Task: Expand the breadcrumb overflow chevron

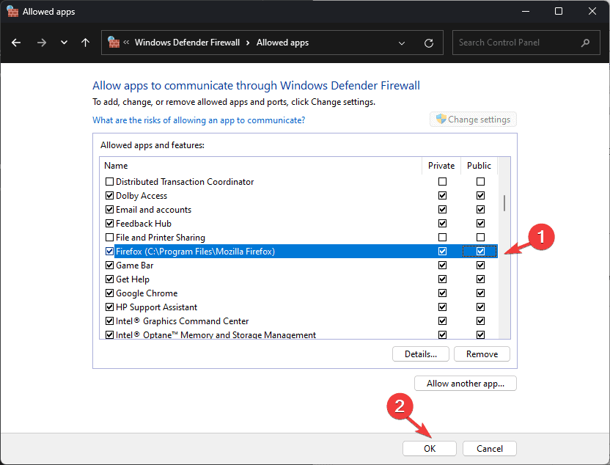Action: coord(126,42)
